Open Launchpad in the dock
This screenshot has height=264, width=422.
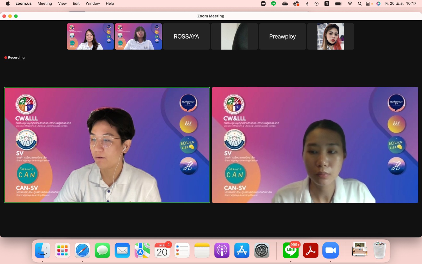coord(62,250)
